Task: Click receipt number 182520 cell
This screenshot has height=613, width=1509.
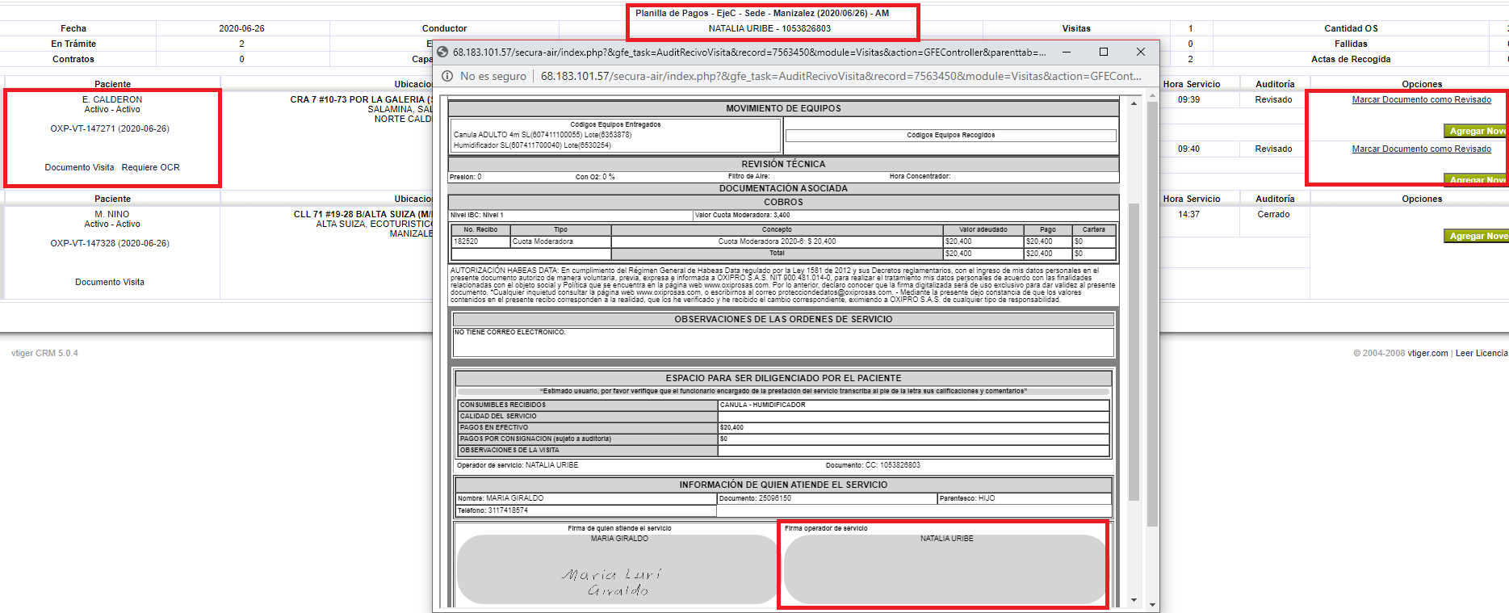Action: pos(480,241)
